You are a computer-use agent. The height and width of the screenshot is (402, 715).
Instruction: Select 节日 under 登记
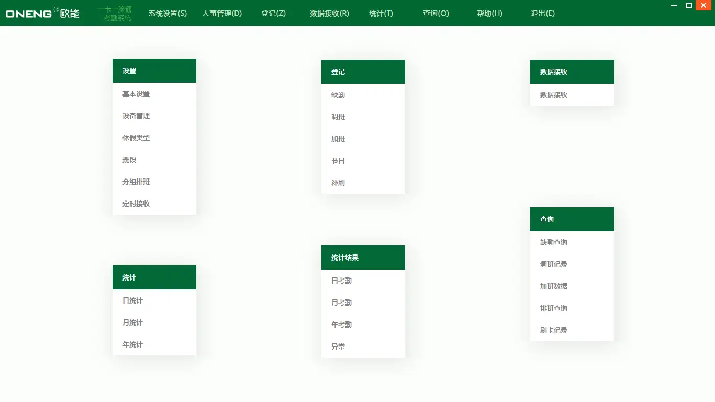tap(338, 161)
